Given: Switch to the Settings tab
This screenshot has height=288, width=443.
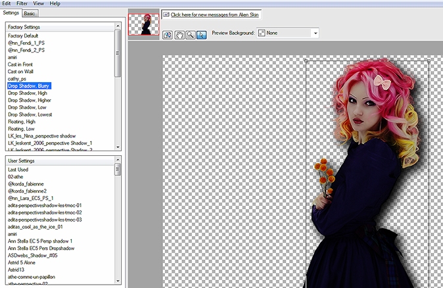Looking at the screenshot, I should (11, 12).
